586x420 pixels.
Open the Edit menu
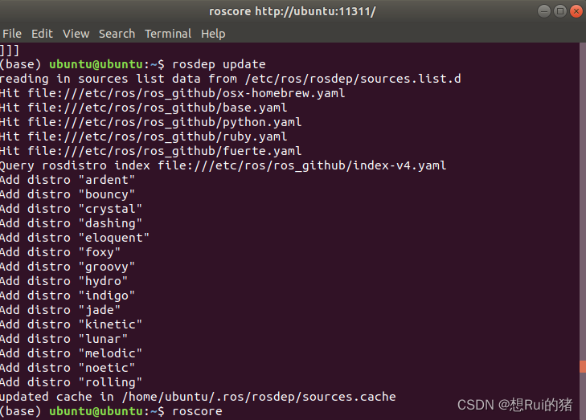(x=42, y=34)
